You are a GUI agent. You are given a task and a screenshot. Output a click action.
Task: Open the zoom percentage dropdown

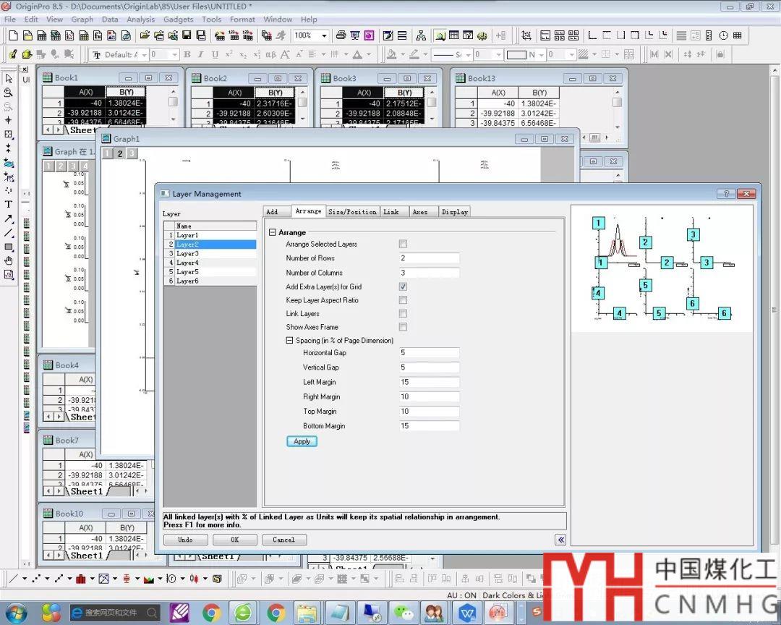[x=323, y=35]
